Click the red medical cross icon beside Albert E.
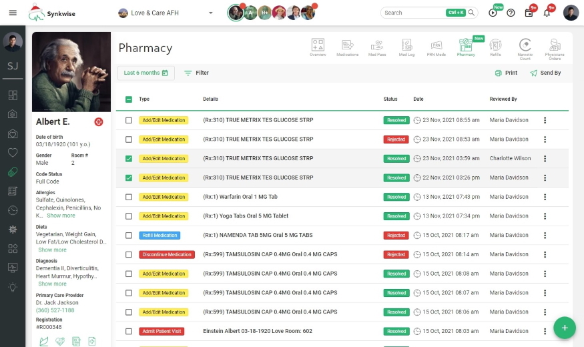 point(99,122)
